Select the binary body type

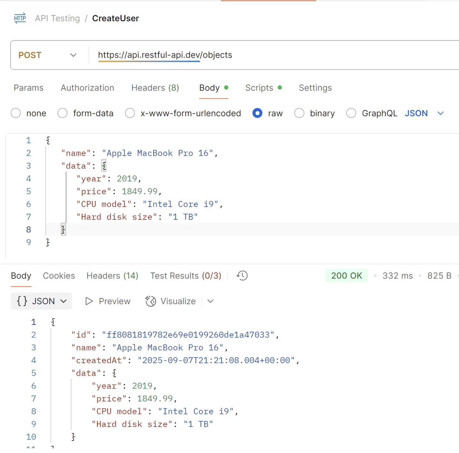point(299,113)
